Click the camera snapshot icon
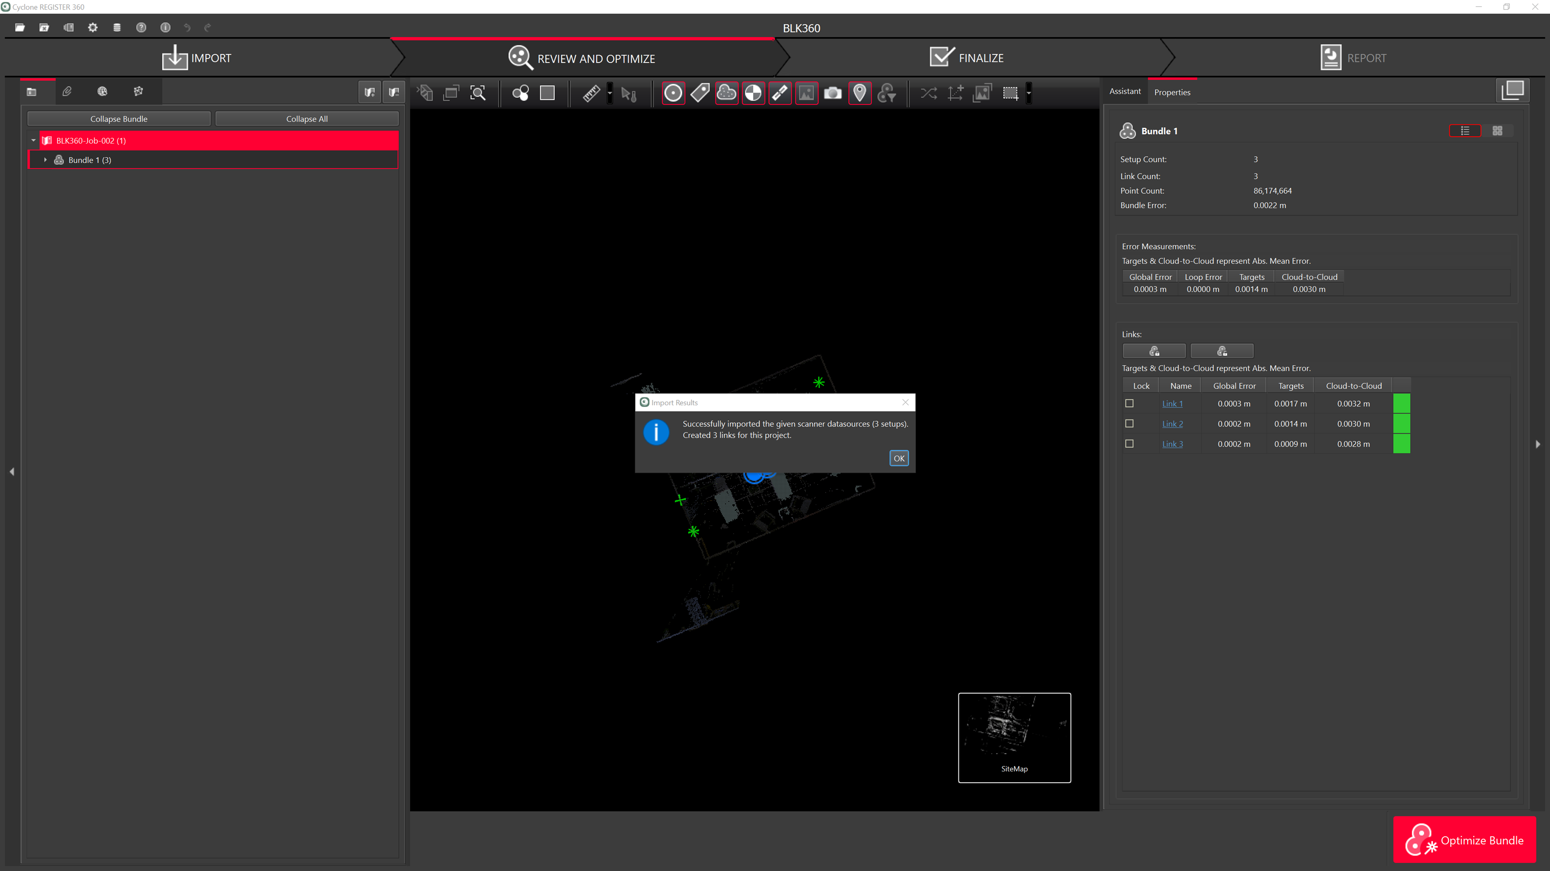 click(833, 93)
